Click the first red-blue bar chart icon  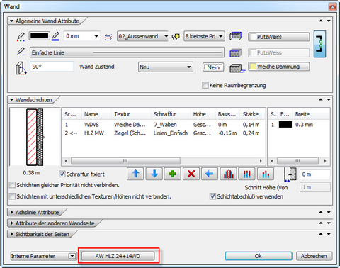point(228,174)
